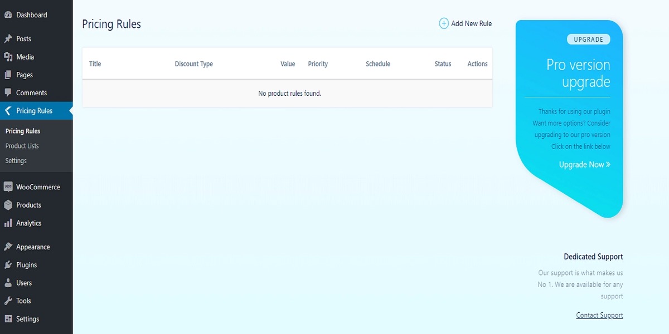Click the Media library icon

pyautogui.click(x=8, y=57)
